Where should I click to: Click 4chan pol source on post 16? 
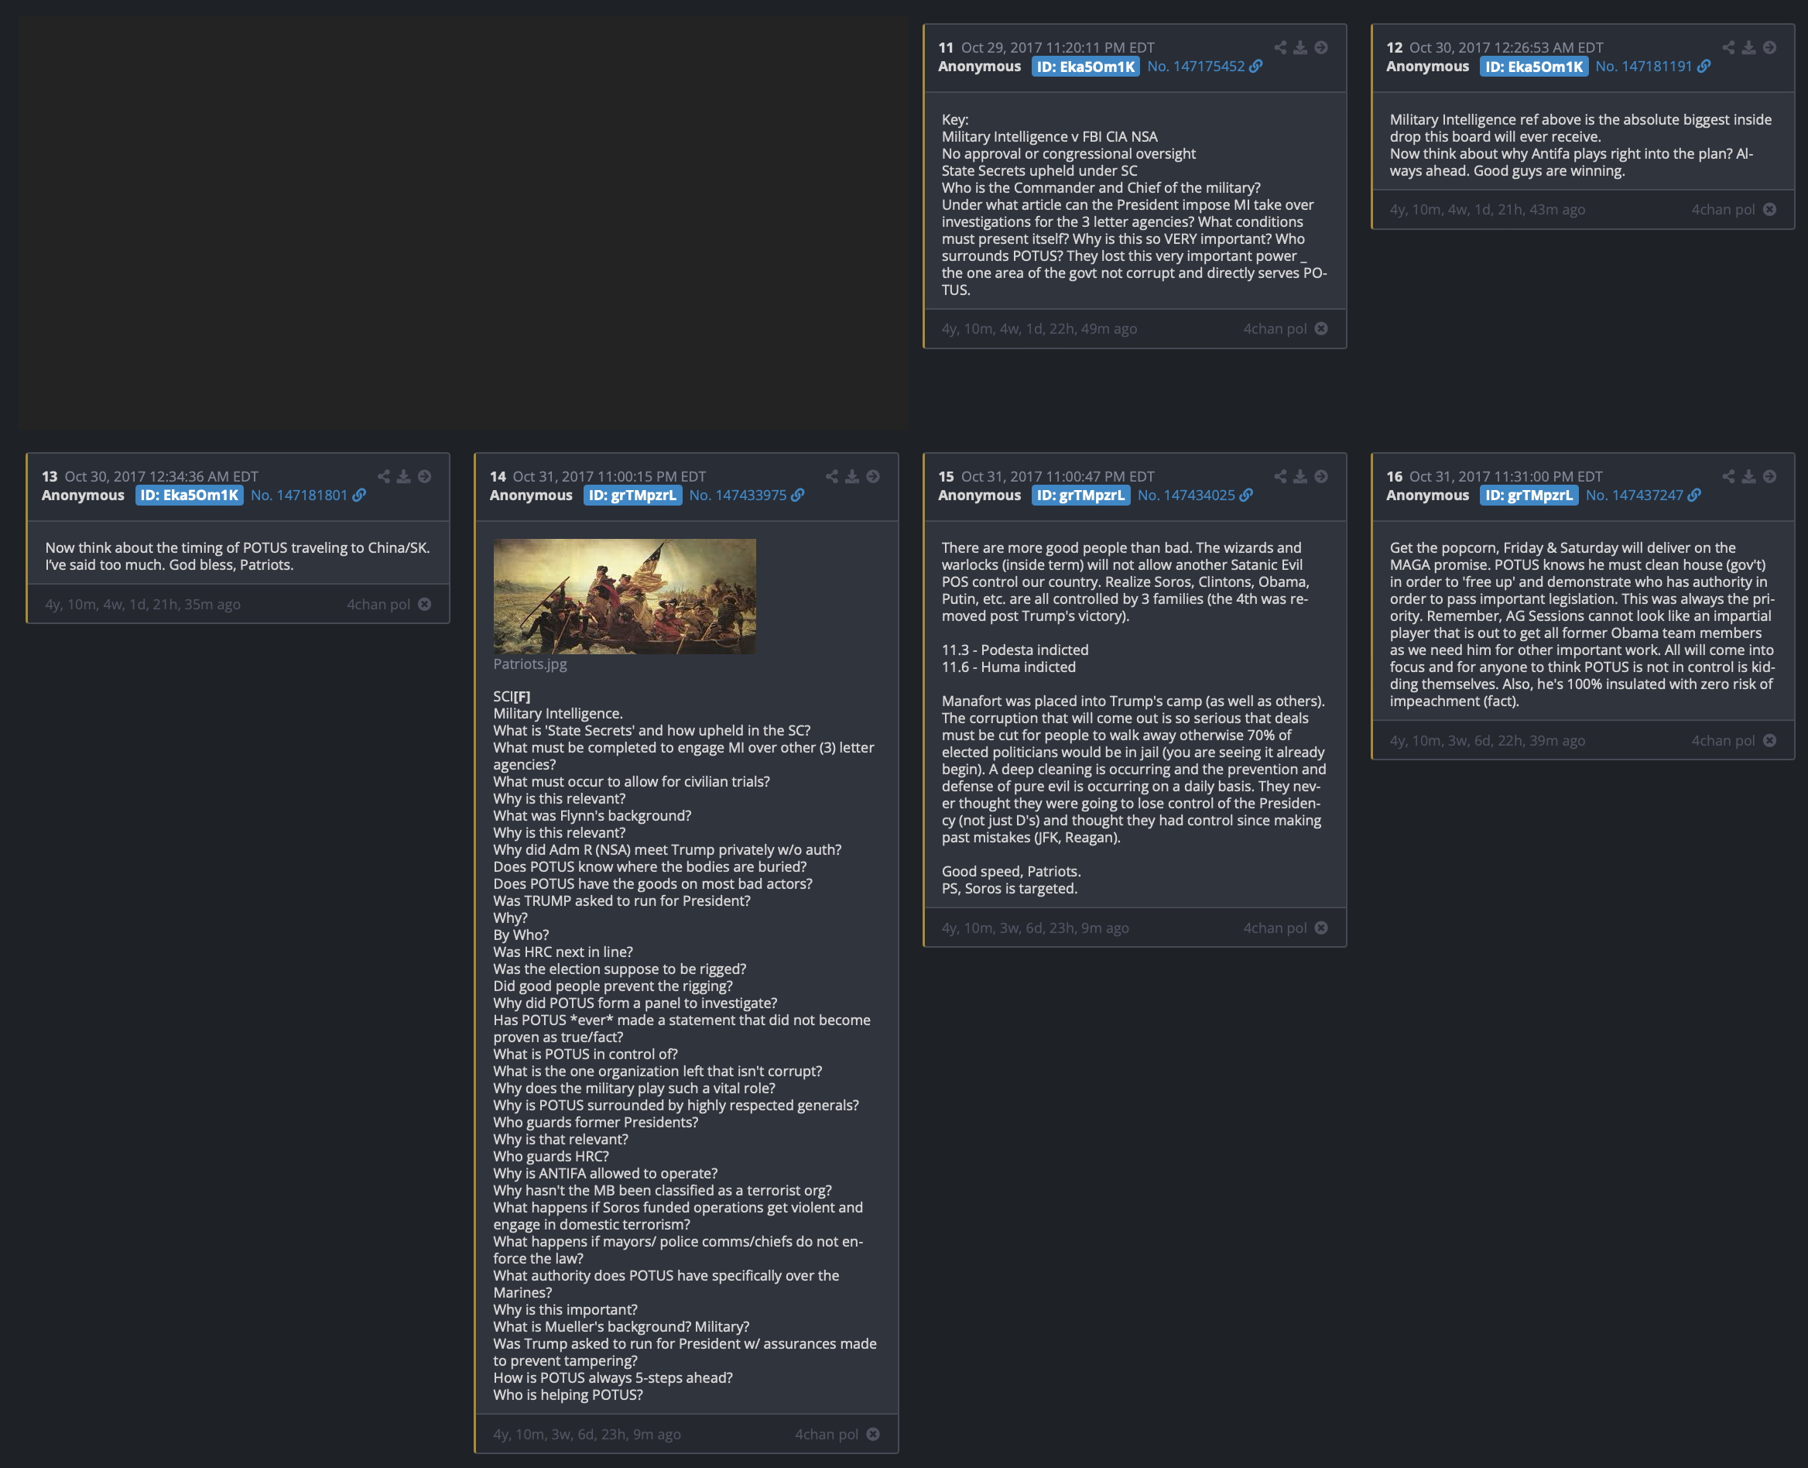coord(1723,740)
